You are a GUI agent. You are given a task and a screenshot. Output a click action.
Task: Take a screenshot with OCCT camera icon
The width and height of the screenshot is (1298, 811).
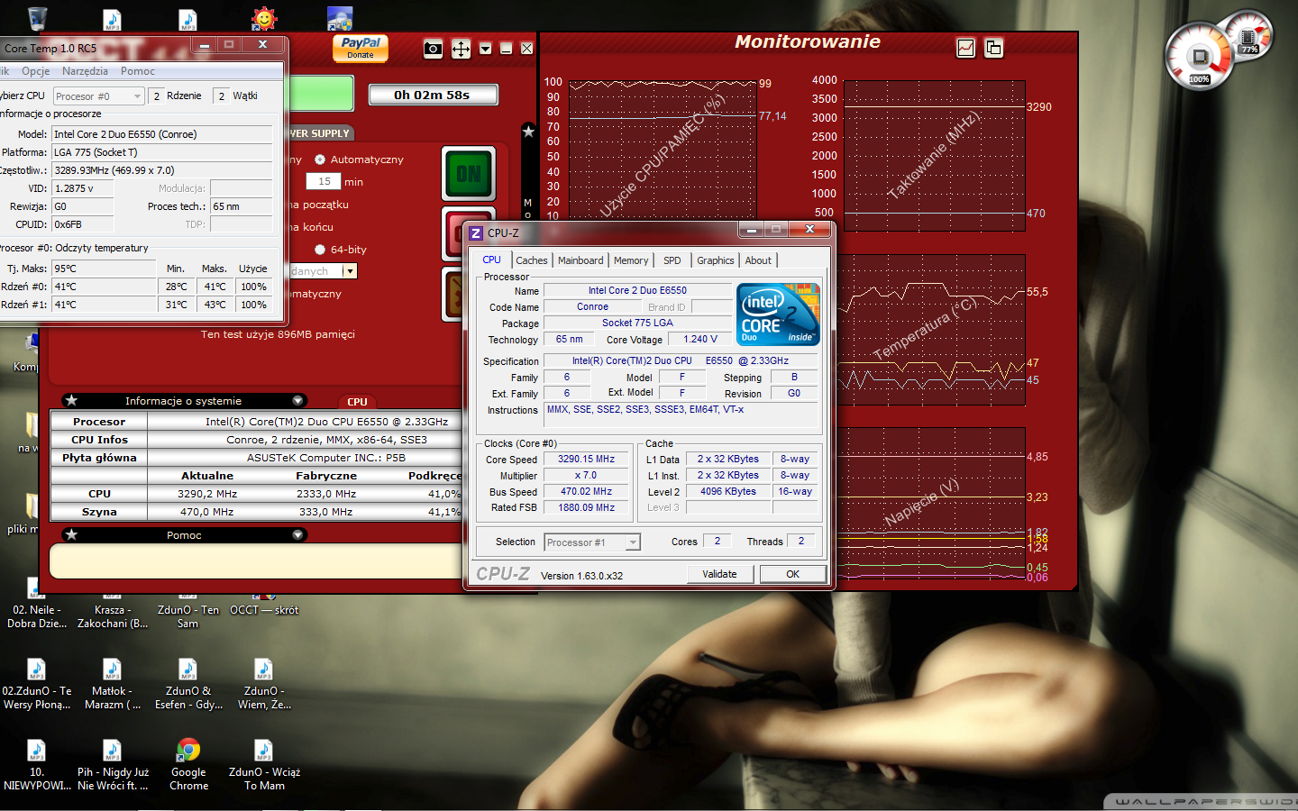click(x=434, y=49)
